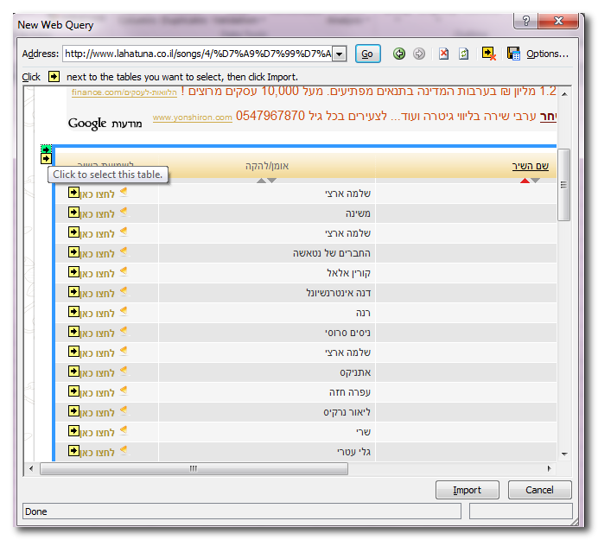Screen dimensions: 598x540
Task: Open the Options... menu
Action: pyautogui.click(x=548, y=54)
